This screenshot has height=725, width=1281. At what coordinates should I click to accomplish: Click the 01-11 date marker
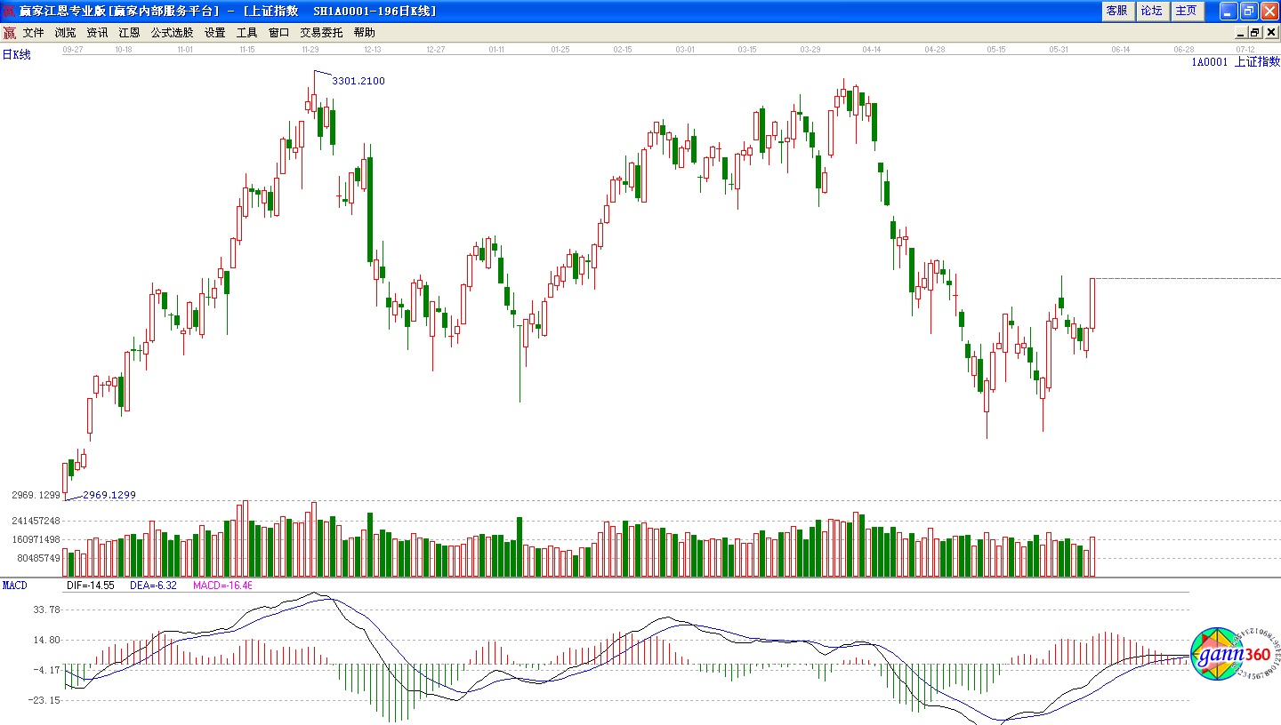click(496, 50)
